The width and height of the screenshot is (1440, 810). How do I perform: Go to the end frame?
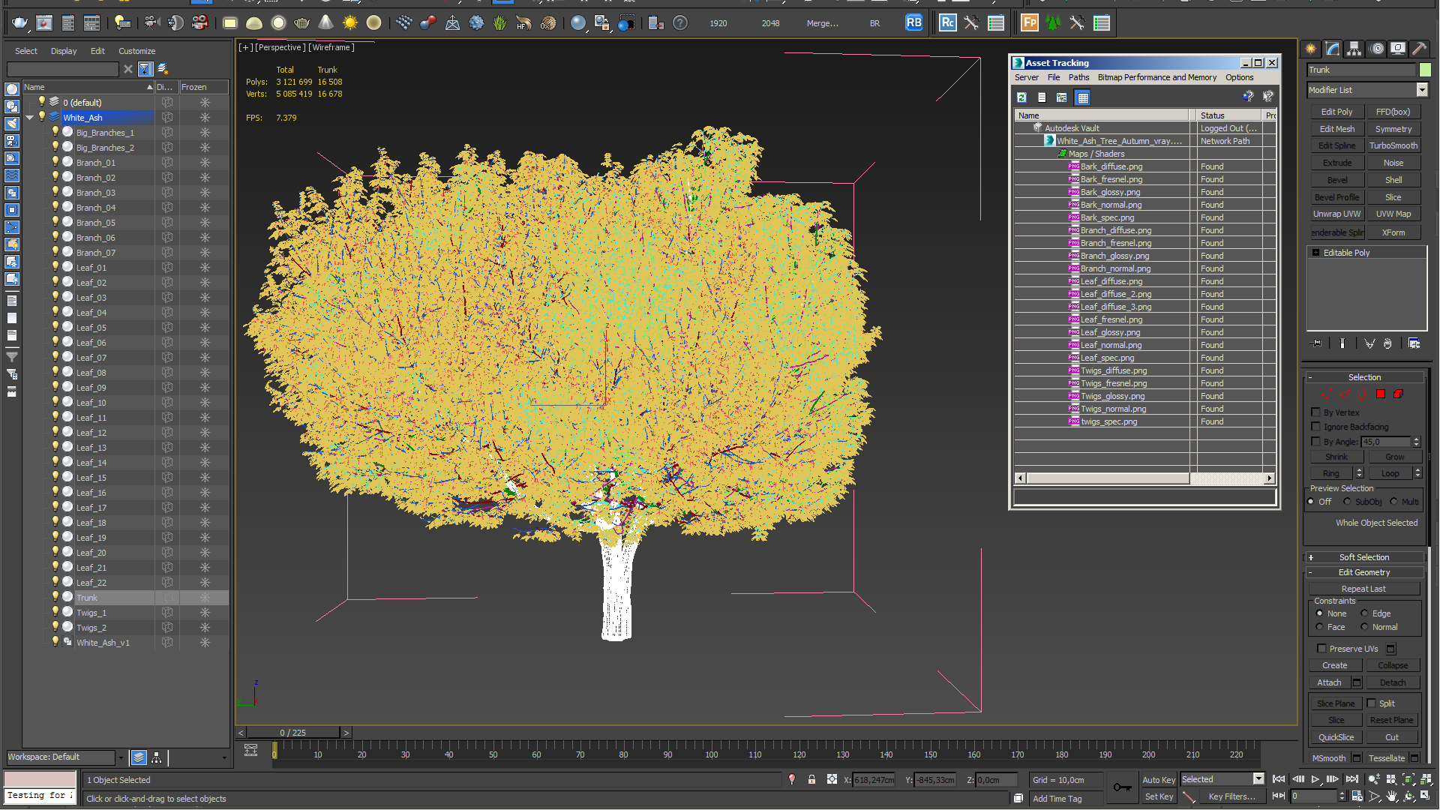tap(1351, 780)
